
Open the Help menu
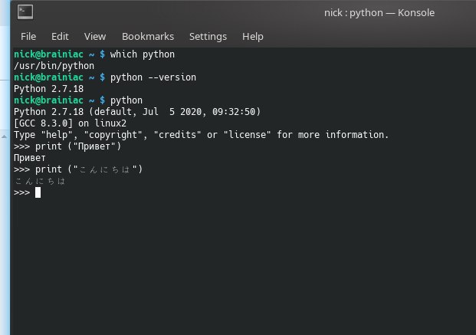253,37
